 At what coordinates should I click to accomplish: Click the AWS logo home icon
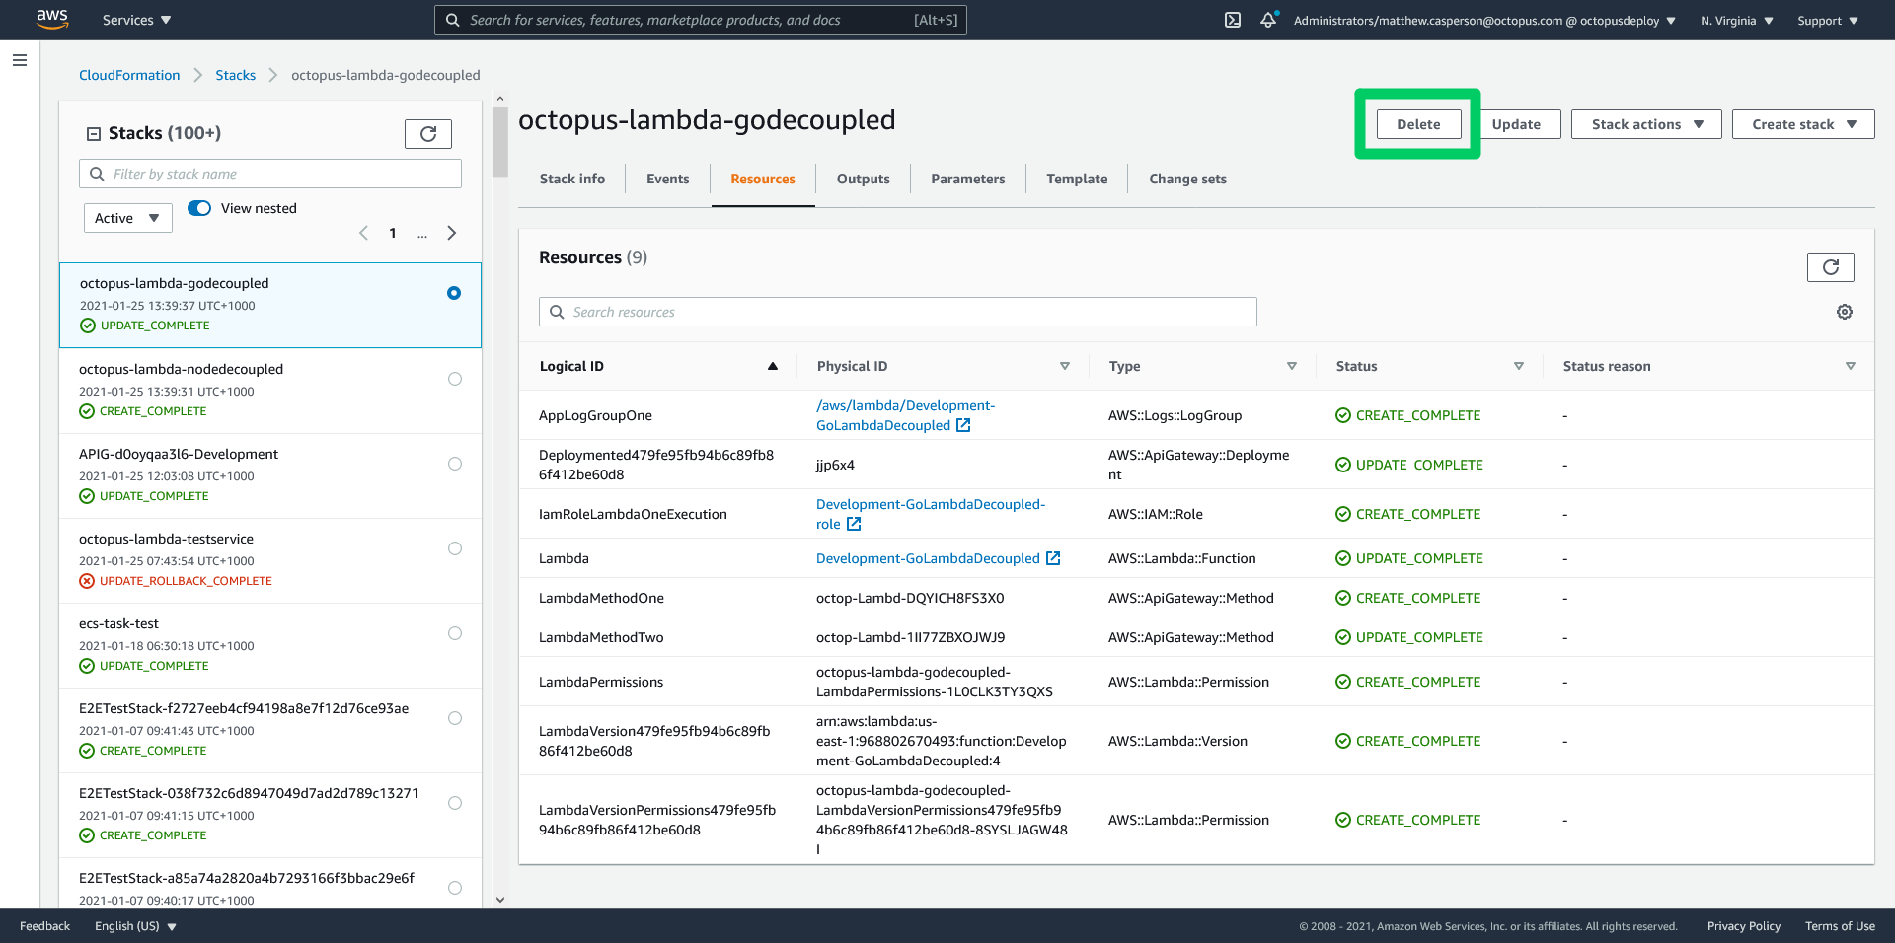tap(51, 20)
